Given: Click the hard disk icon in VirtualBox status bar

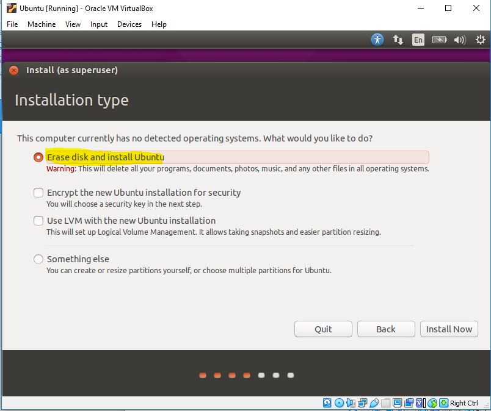Looking at the screenshot, I should [x=326, y=402].
